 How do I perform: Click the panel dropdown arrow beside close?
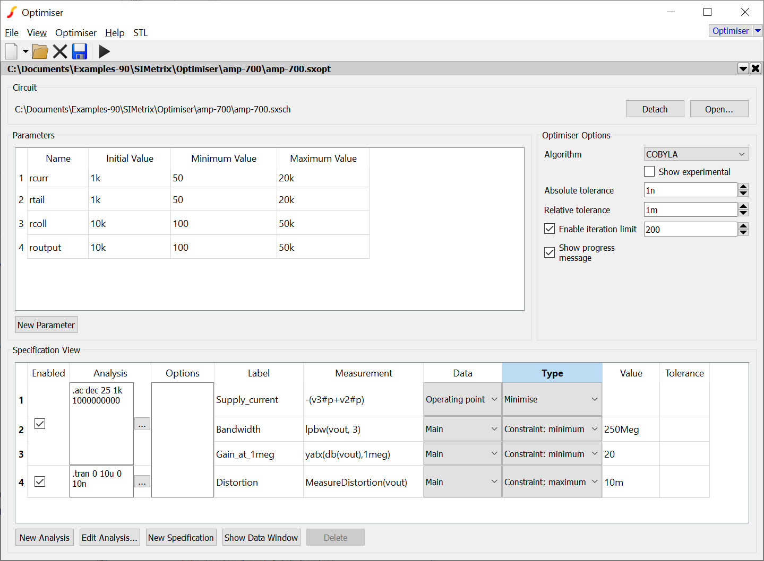[743, 68]
